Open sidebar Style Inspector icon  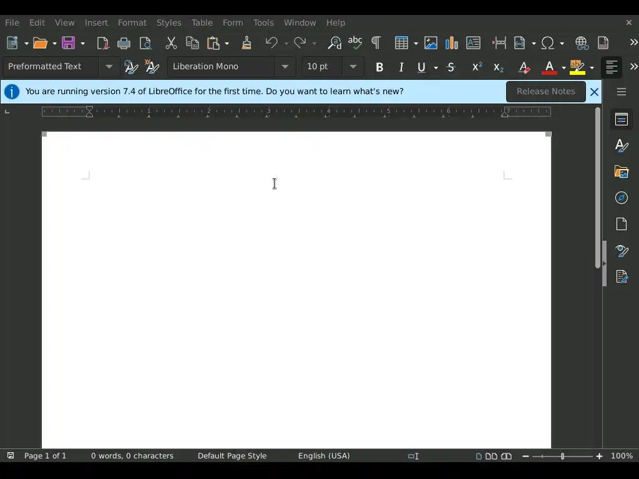[x=622, y=251]
